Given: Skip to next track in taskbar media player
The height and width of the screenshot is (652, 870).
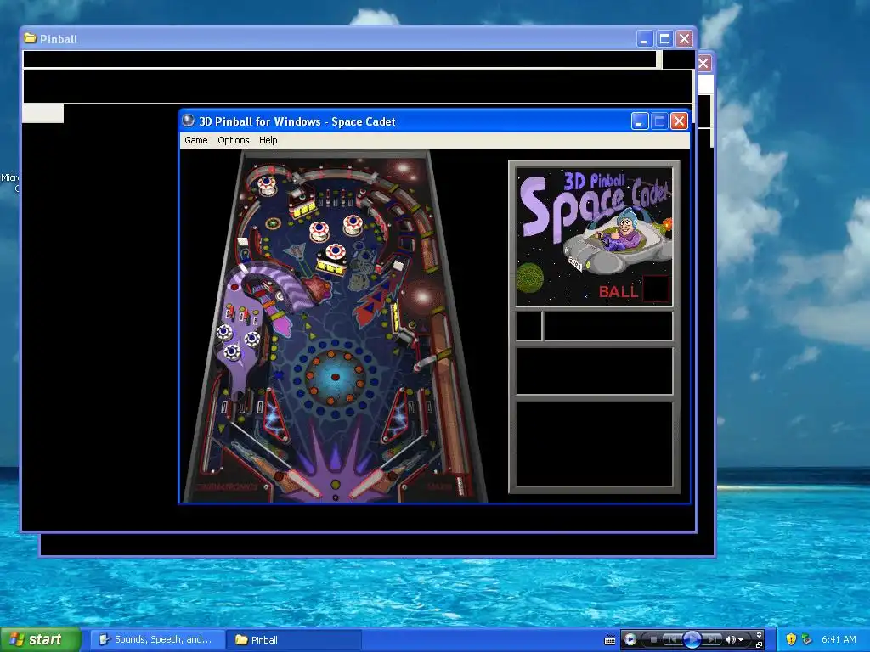Looking at the screenshot, I should point(713,639).
